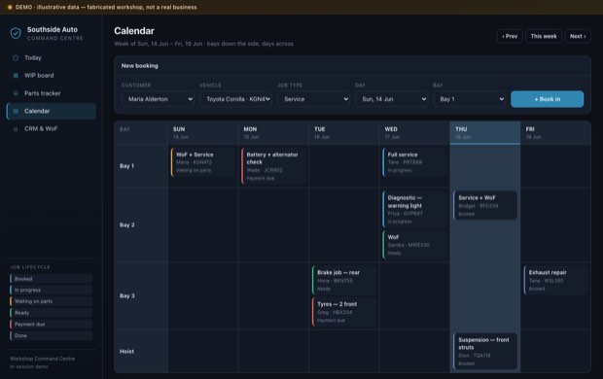Image resolution: width=603 pixels, height=379 pixels.
Task: Click the WED column header
Action: tap(414, 133)
